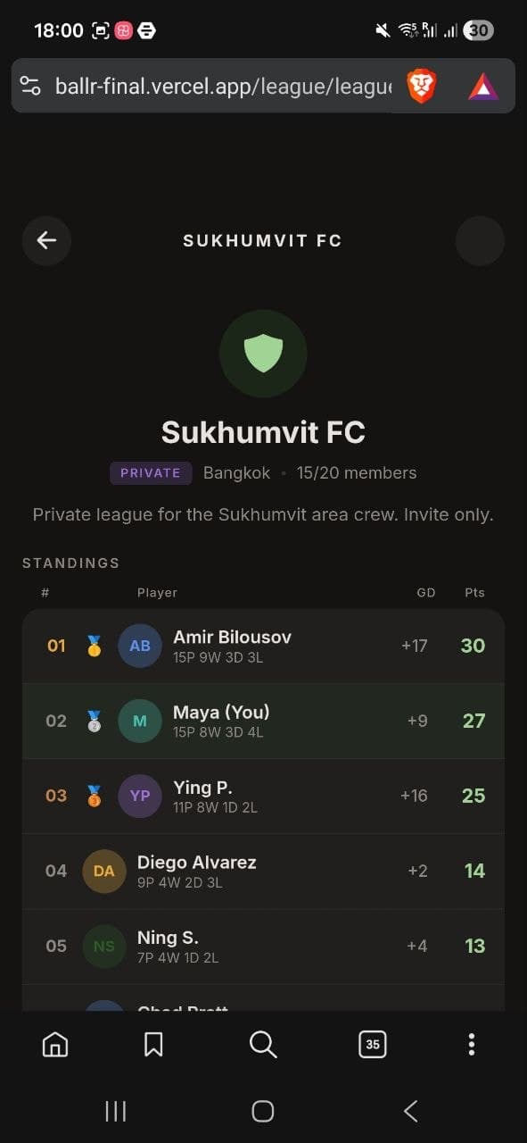Screen dimensions: 527x1143
Task: Open the Brave shields lion icon
Action: pyautogui.click(x=419, y=86)
